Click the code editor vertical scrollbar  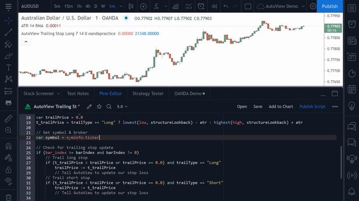click(x=341, y=162)
